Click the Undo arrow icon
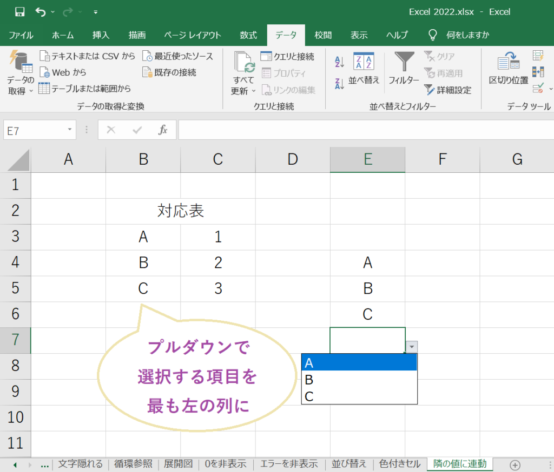Screen dimensions: 554x472 (x=40, y=12)
